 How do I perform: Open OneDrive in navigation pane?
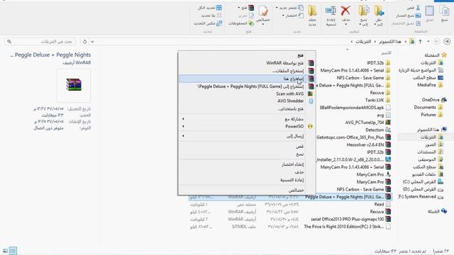tap(434, 100)
